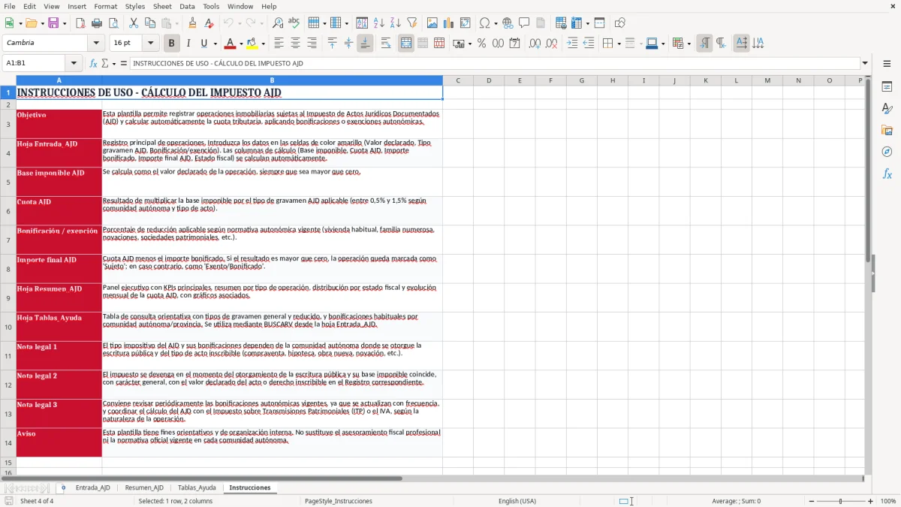
Task: Clear direct formatting
Action: coord(209,23)
